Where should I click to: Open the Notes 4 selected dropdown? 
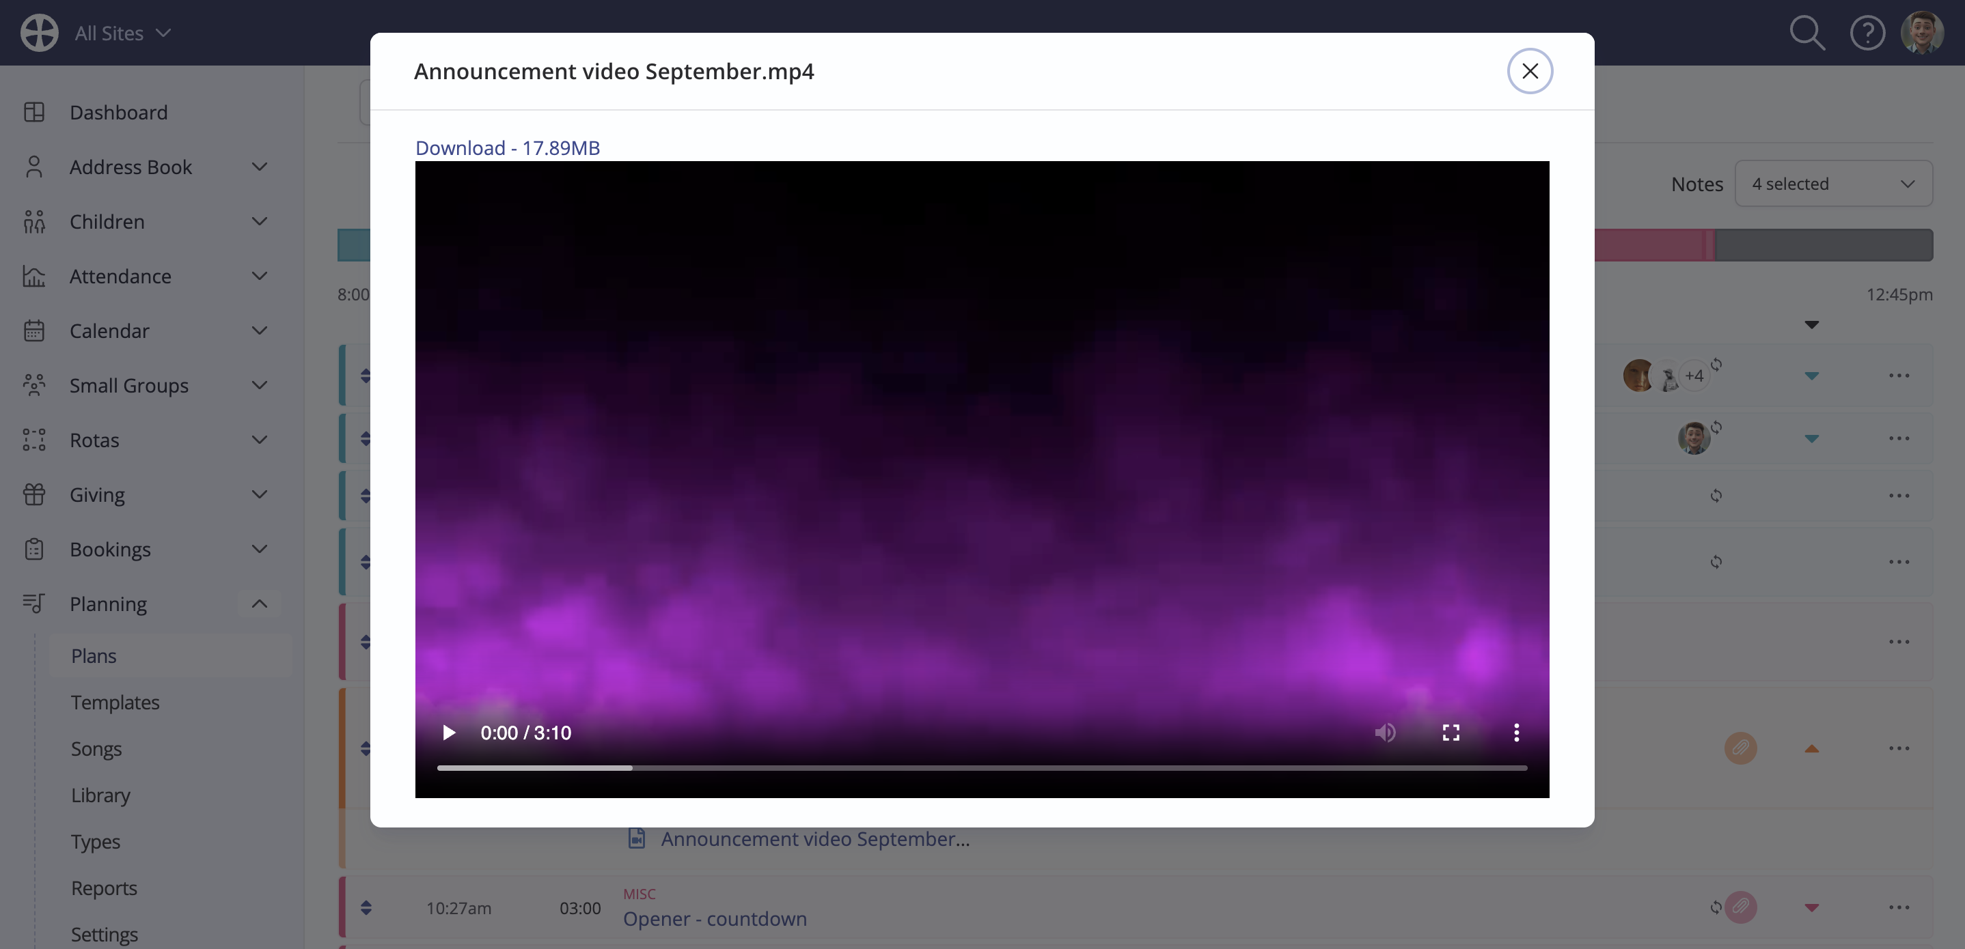[1833, 184]
